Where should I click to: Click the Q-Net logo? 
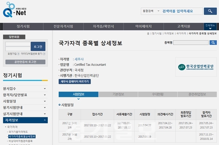coord(15,10)
